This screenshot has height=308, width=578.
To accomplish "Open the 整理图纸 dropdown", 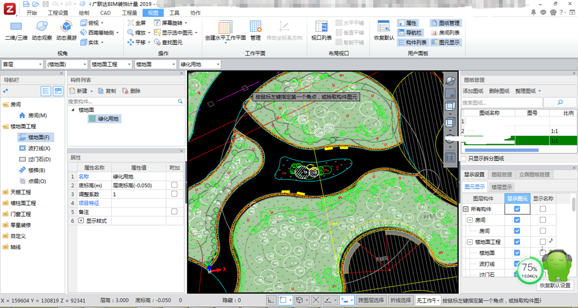I will [528, 91].
